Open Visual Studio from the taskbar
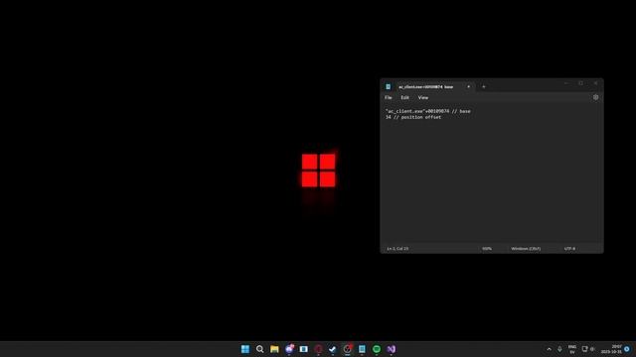Image resolution: width=636 pixels, height=357 pixels. 391,349
